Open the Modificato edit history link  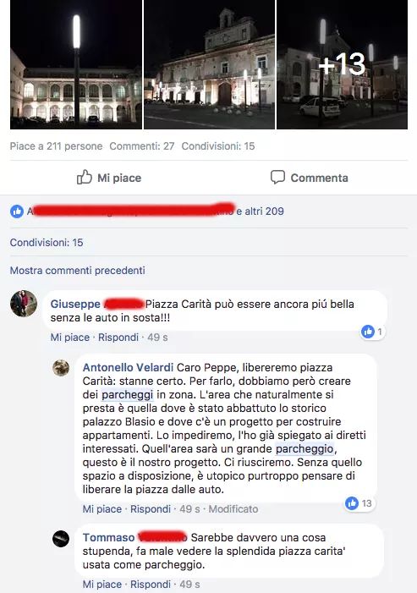coord(233,509)
